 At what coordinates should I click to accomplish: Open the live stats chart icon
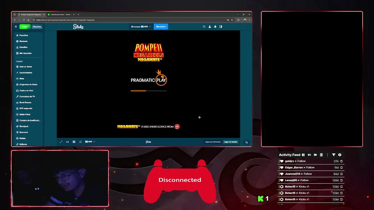click(x=74, y=142)
